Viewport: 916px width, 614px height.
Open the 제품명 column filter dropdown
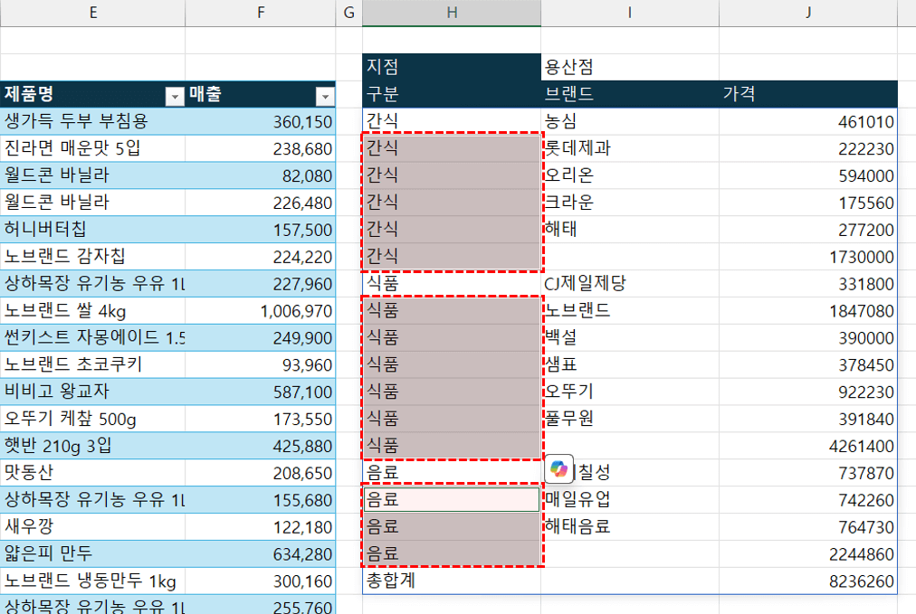(174, 95)
